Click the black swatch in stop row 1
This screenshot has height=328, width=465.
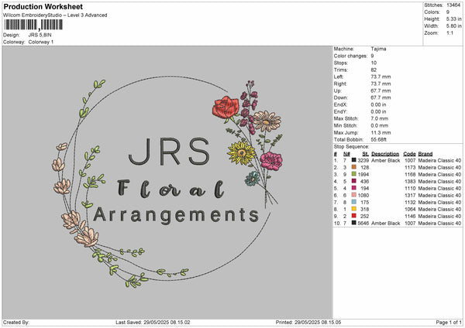tap(354, 160)
